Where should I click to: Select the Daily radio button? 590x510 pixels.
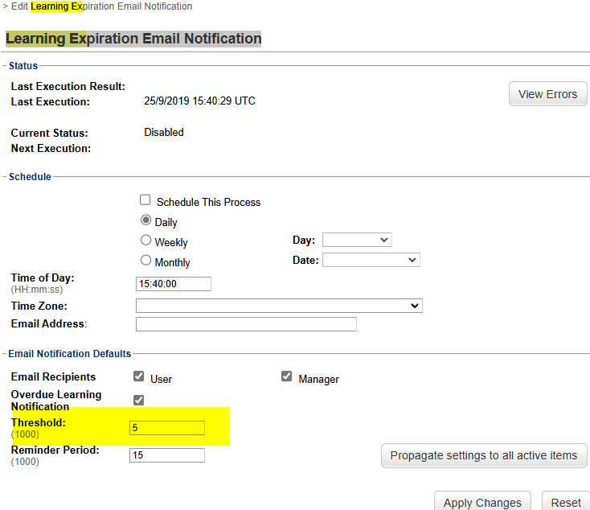(x=145, y=220)
